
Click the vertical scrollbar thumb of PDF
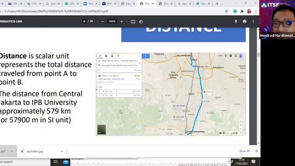(259, 54)
